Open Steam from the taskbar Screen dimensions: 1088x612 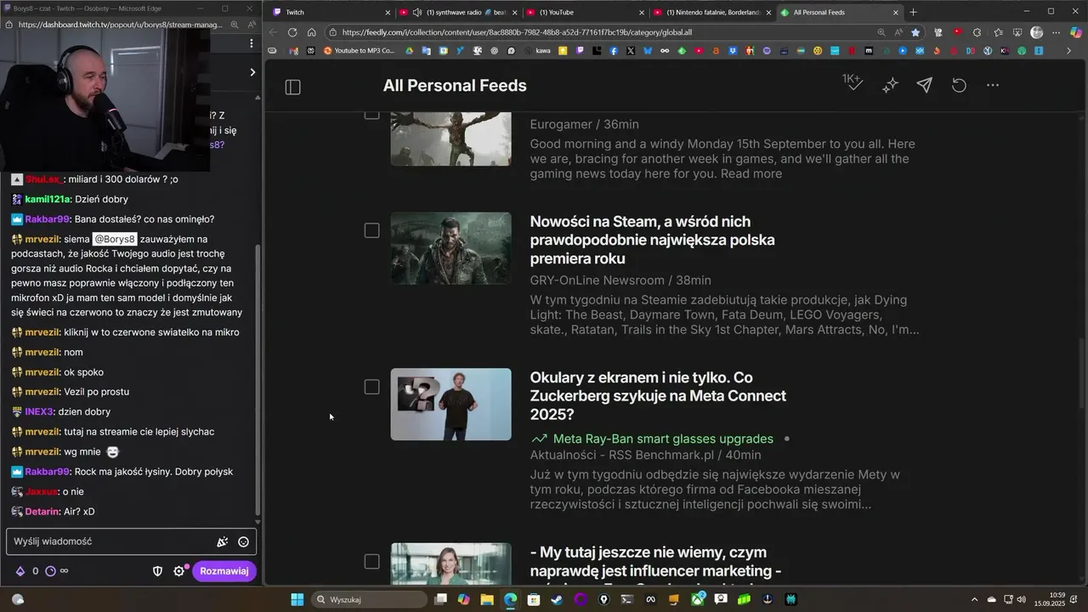coord(557,599)
